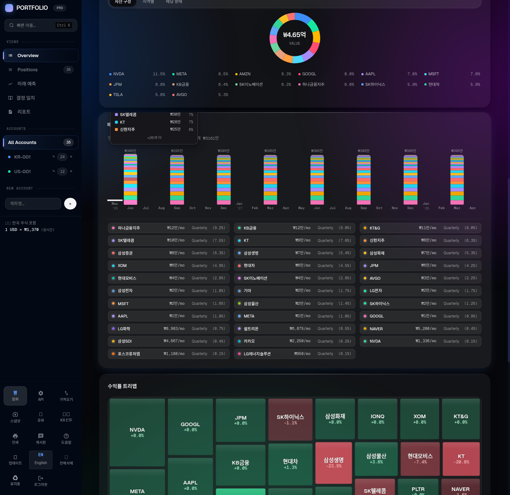This screenshot has width=510, height=495.
Task: Click the 계좌명 new account name field
Action: point(33,204)
